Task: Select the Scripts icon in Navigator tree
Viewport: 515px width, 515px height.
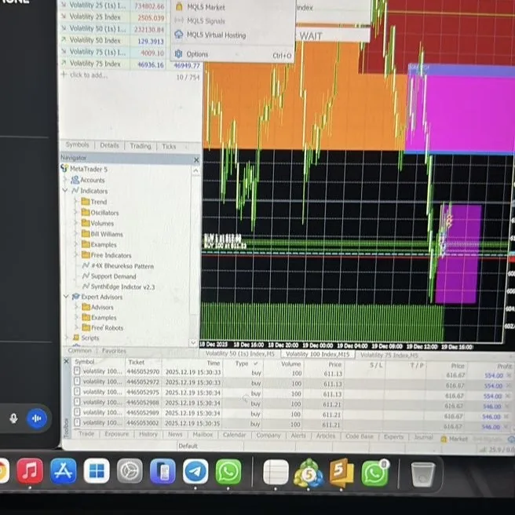Action: point(76,338)
